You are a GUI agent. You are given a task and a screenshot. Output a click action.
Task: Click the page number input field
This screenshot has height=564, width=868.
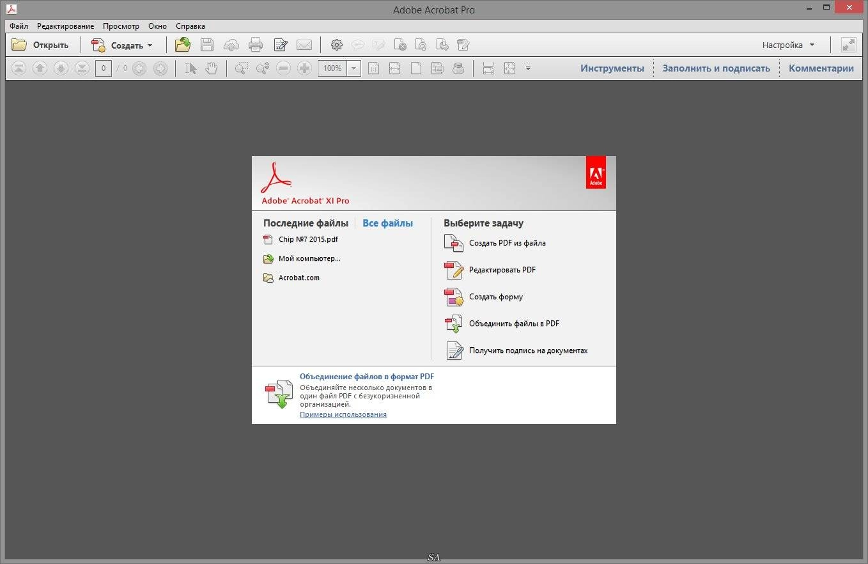[104, 68]
